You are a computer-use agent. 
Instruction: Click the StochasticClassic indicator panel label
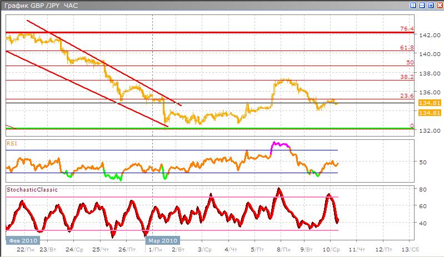32,189
